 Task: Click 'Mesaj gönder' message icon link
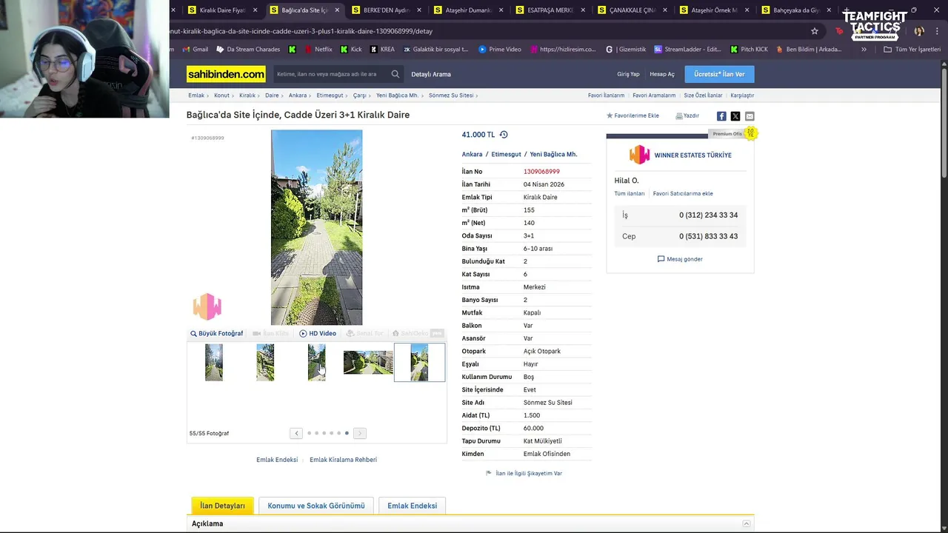tap(680, 259)
